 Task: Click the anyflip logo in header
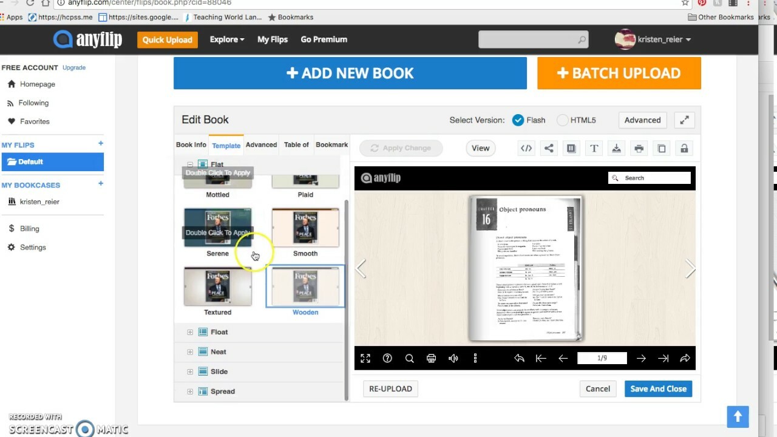pyautogui.click(x=87, y=39)
